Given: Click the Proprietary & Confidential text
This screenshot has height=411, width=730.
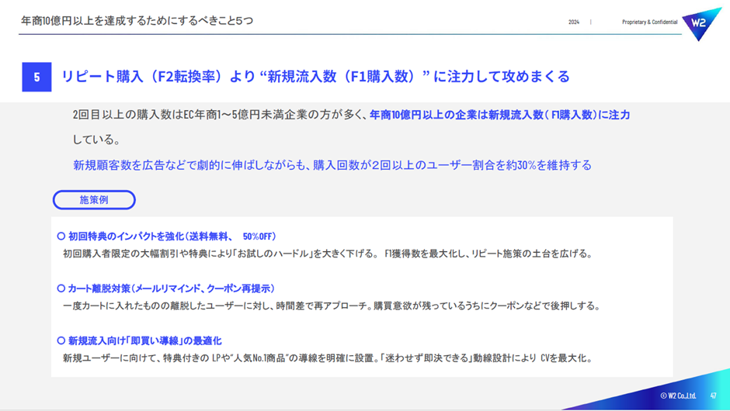Looking at the screenshot, I should (649, 22).
